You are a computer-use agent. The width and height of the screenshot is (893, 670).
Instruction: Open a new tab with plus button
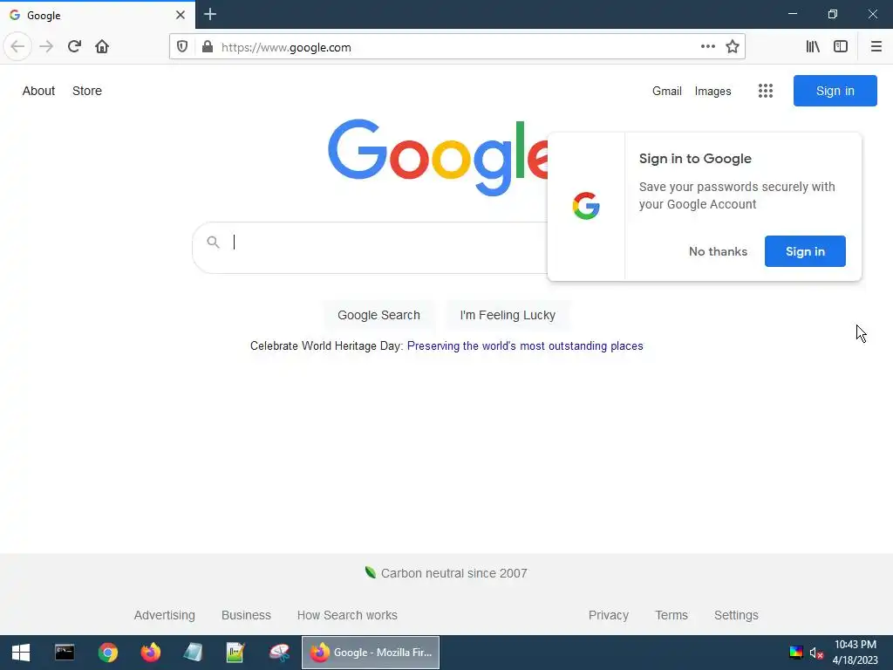coord(210,14)
